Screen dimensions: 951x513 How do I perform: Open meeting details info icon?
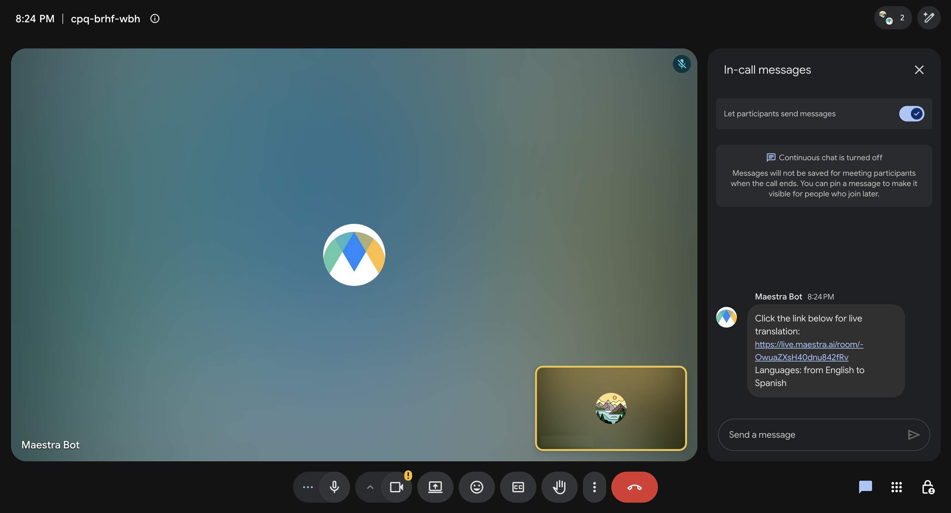155,18
